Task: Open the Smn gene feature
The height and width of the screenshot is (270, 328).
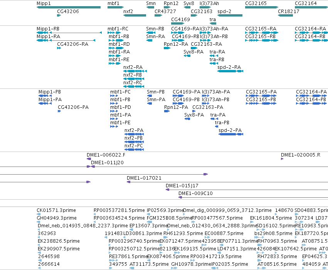Action: (x=150, y=7)
